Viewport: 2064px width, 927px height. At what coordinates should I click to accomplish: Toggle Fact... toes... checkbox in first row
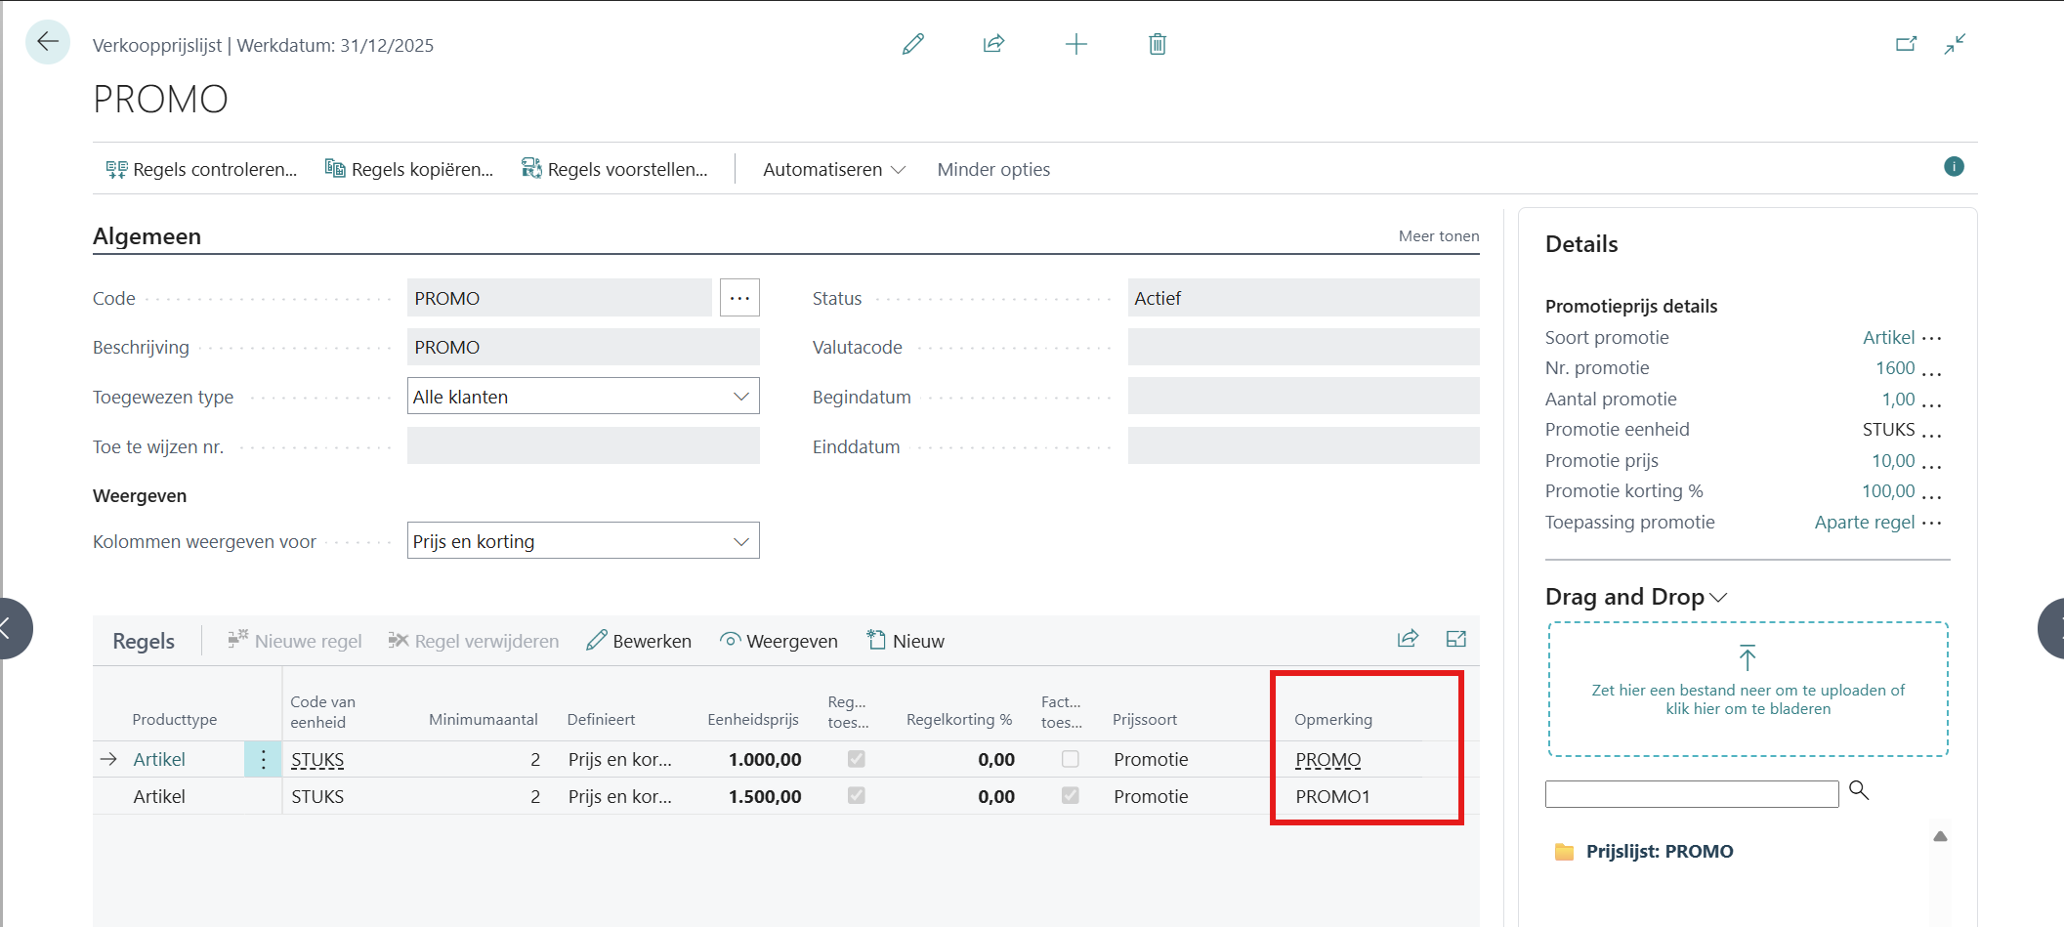pos(1070,759)
